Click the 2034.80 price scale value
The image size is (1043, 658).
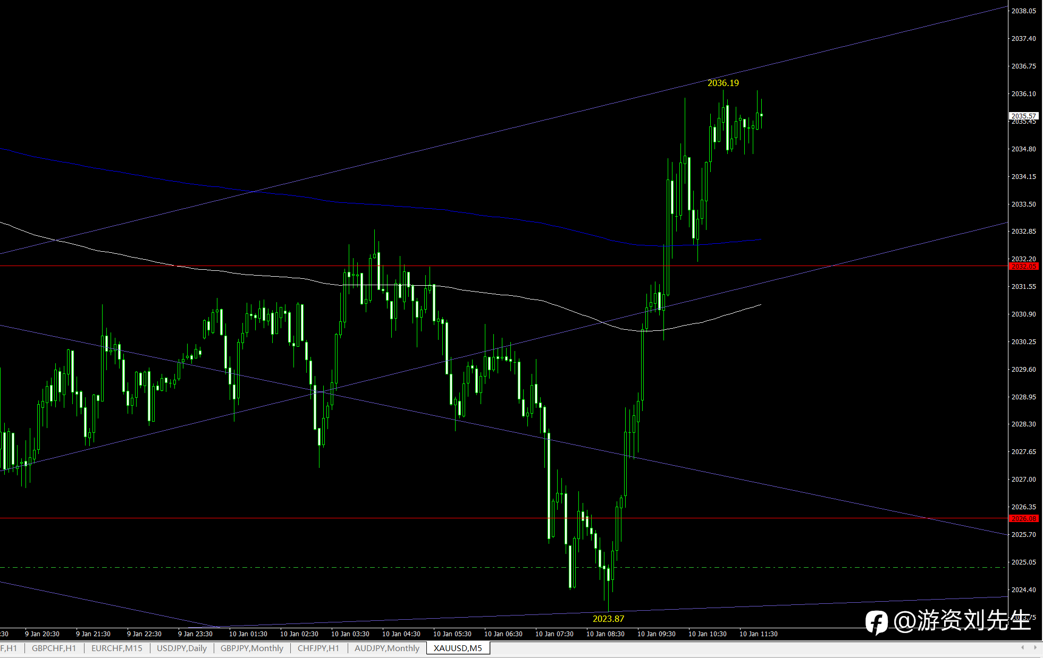click(x=1023, y=149)
